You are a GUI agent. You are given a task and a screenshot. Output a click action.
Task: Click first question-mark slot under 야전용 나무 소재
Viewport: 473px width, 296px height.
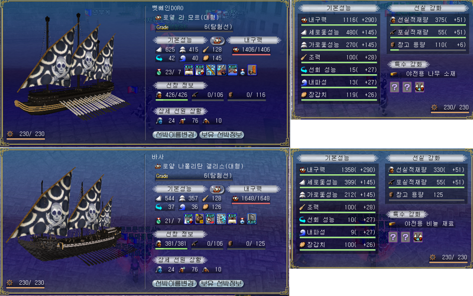point(394,87)
